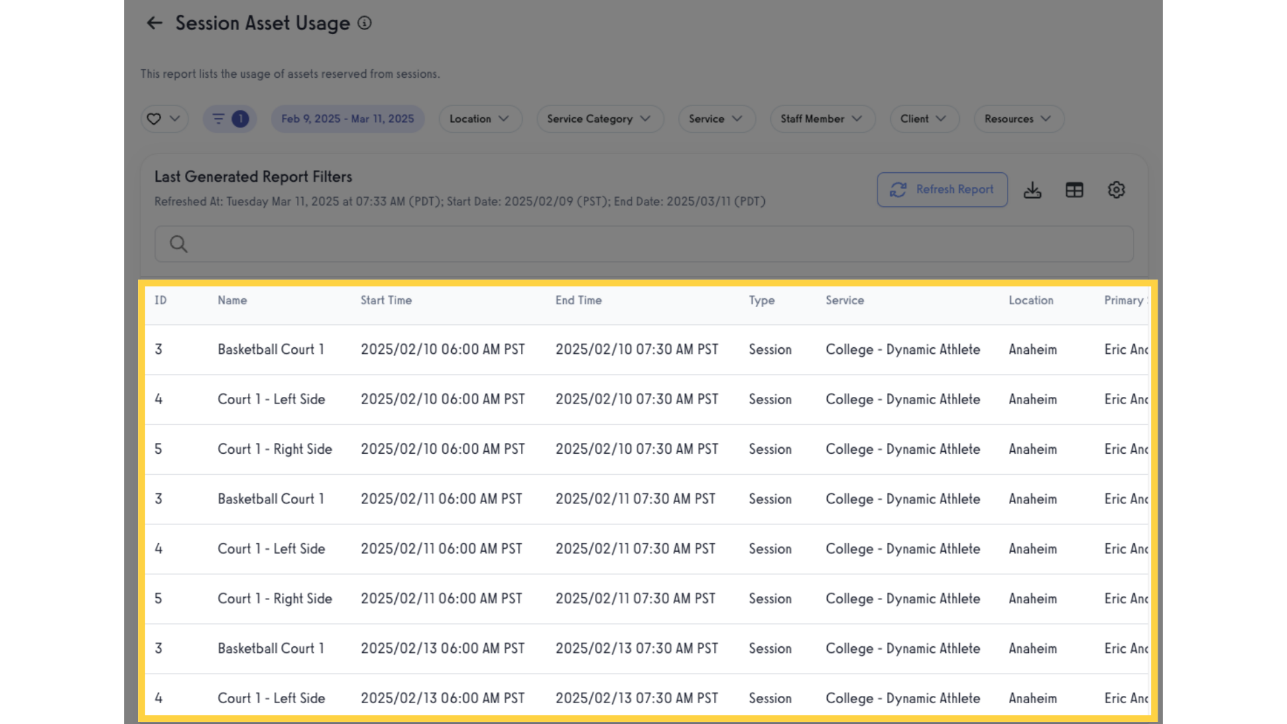
Task: Click the table columns layout icon
Action: tap(1074, 190)
